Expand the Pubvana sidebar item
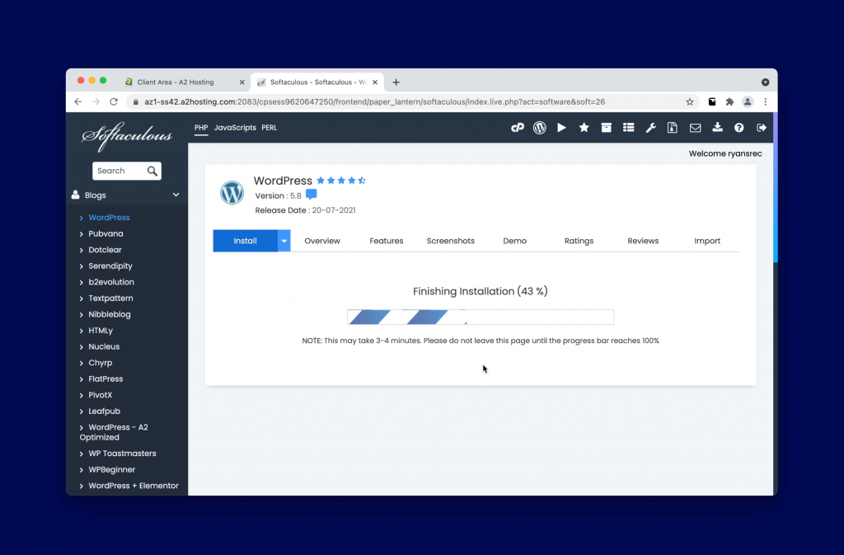 click(x=105, y=233)
